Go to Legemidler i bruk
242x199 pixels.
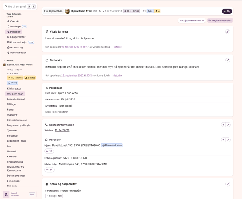(x=16, y=141)
